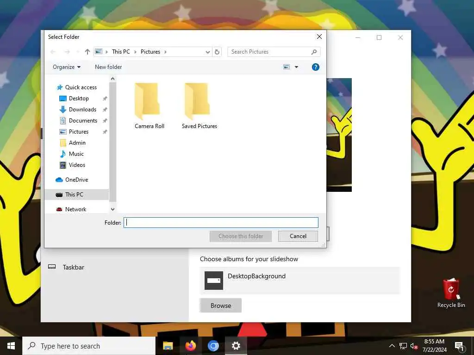Screen dimensions: 474x355
Task: Expand chevron after Pictures in address bar
Action: tap(165, 52)
